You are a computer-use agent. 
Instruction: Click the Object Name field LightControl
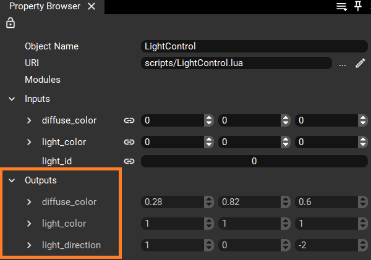click(x=254, y=46)
